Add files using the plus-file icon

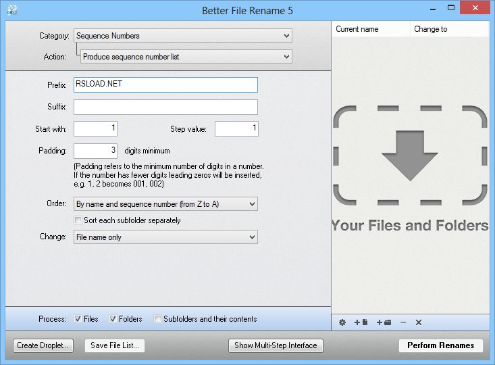(x=361, y=322)
